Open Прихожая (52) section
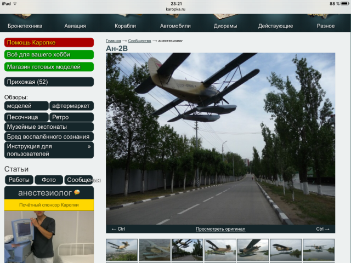 tap(49, 82)
